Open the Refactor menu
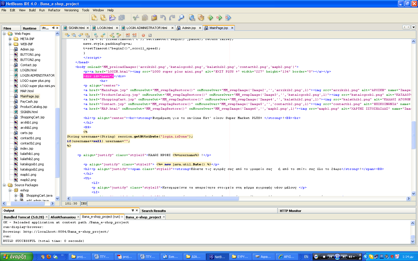The image size is (418, 261). [54, 10]
